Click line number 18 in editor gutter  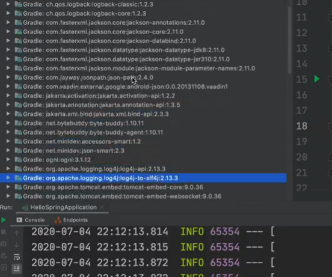[301, 126]
